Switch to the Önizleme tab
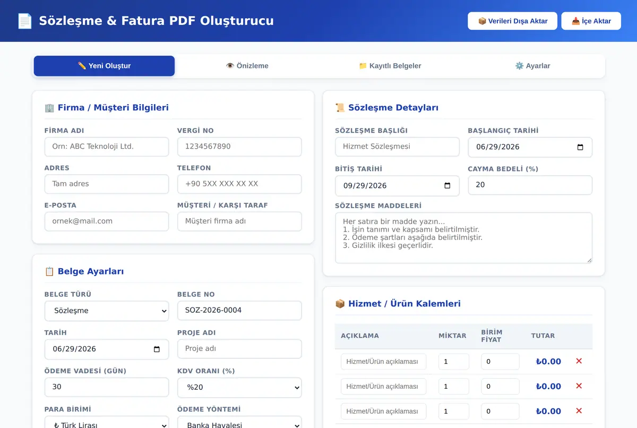 [x=247, y=66]
